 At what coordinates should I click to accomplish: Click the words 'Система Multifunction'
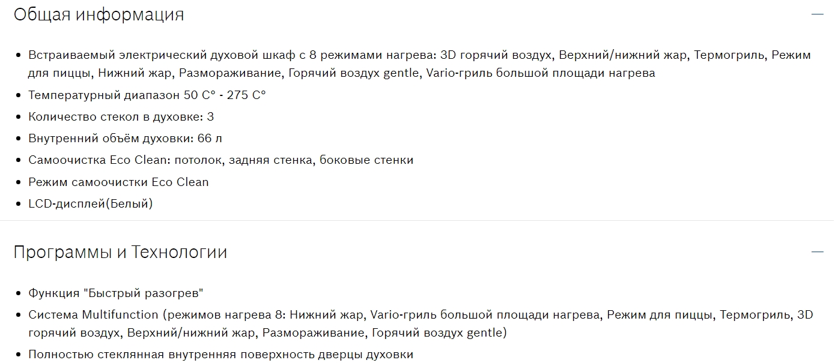point(93,314)
